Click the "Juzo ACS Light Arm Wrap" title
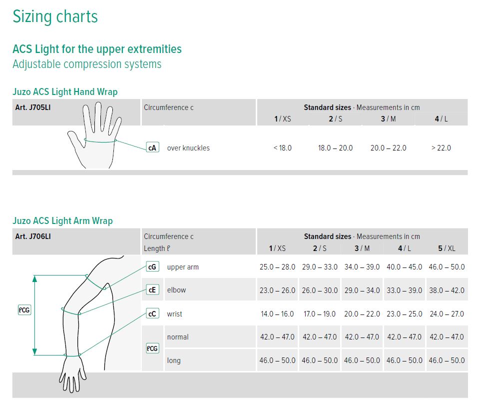 [62, 221]
